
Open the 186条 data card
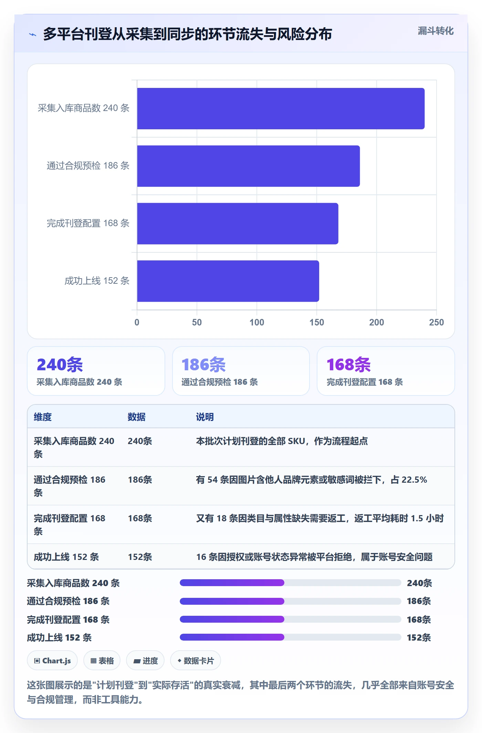tap(241, 371)
